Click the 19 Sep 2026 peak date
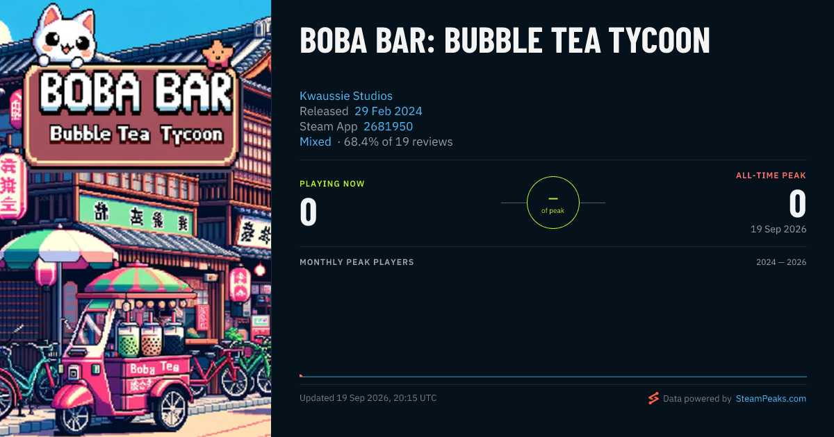Screen dimensions: 834x437 pos(778,229)
